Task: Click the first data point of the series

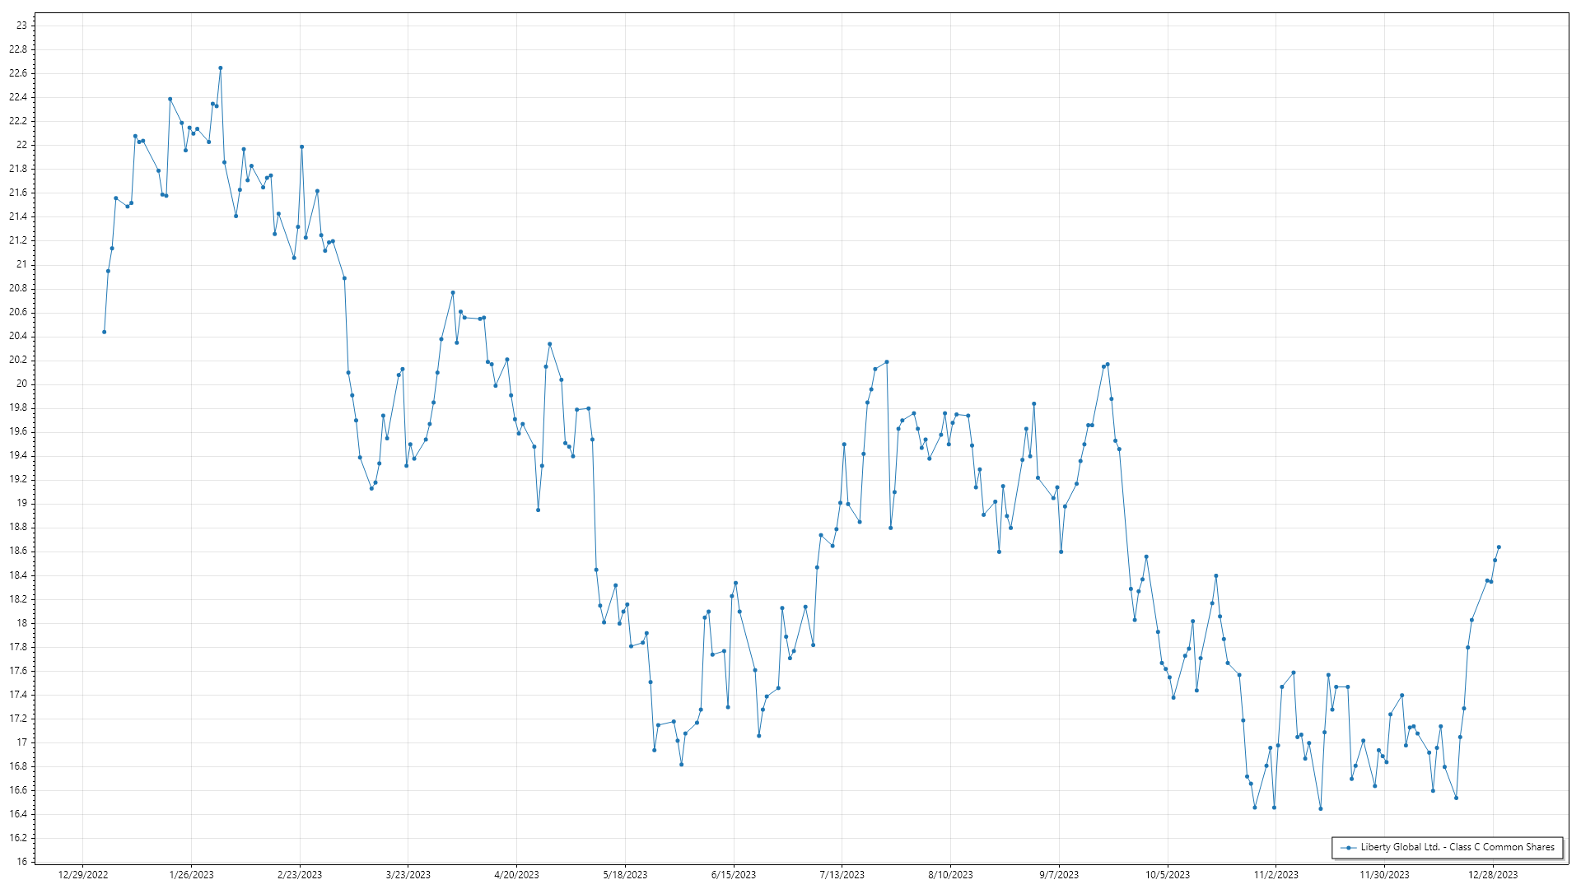Action: pos(104,332)
